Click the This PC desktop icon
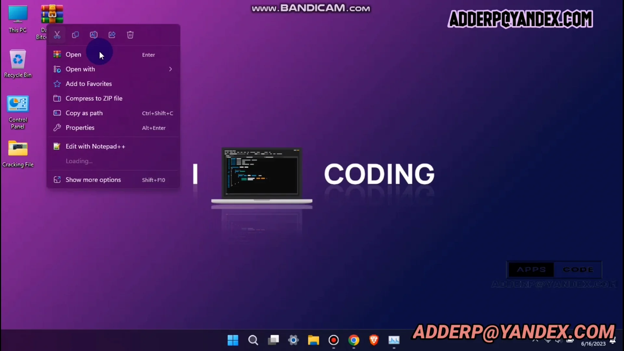 (x=18, y=15)
